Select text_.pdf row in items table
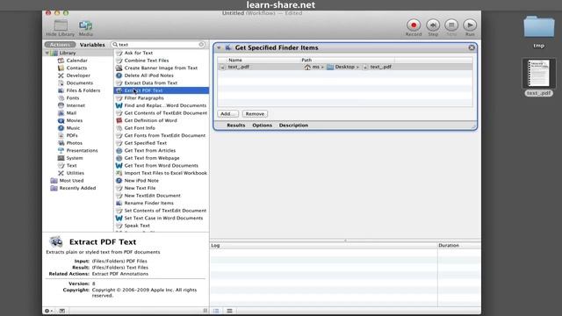This screenshot has height=316, width=562. click(x=345, y=67)
